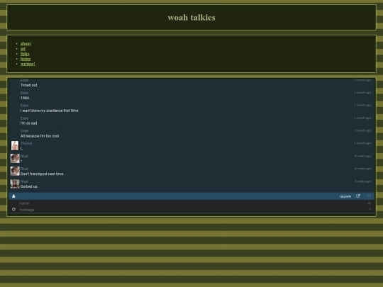Click the Upgrade button in chat bar
This screenshot has height=287, width=383.
(345, 196)
